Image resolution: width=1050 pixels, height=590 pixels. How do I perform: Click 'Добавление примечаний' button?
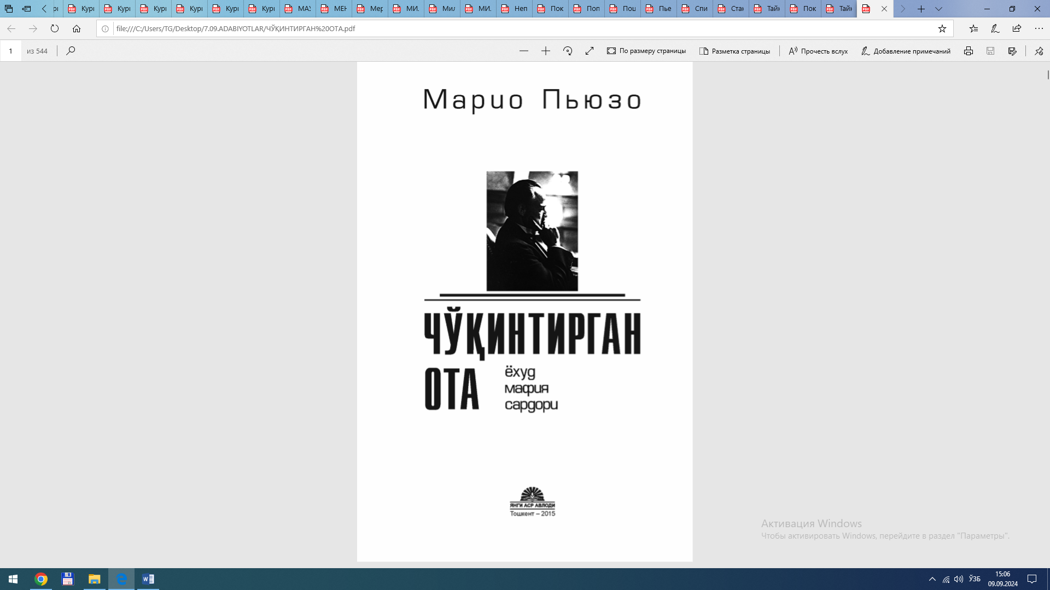(906, 51)
